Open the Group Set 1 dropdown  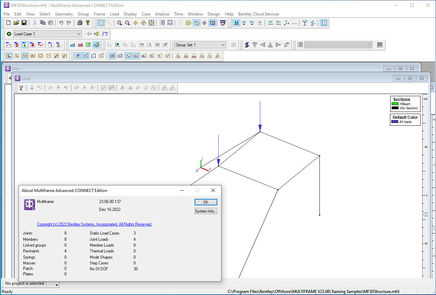pos(200,45)
